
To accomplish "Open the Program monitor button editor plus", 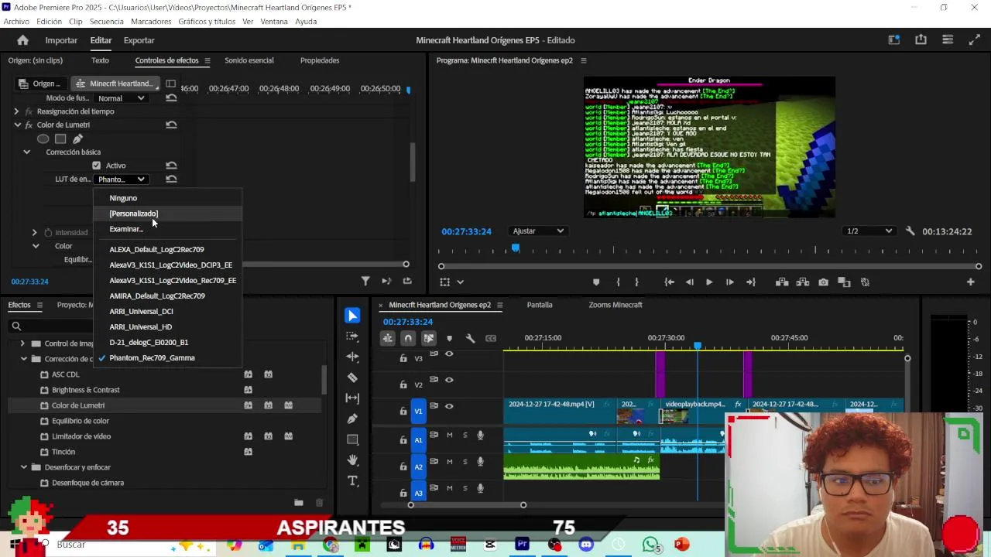I will pos(970,282).
